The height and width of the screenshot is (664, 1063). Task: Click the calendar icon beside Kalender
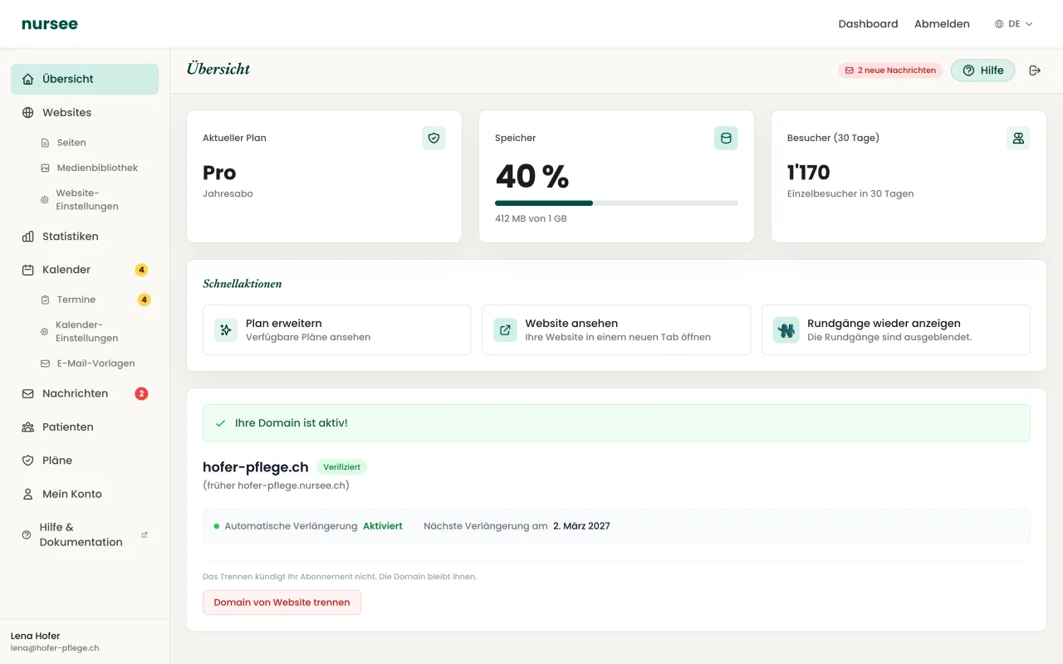tap(28, 270)
